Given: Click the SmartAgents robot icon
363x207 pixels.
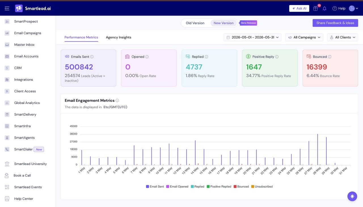Looking at the screenshot, I should click(x=7, y=138).
